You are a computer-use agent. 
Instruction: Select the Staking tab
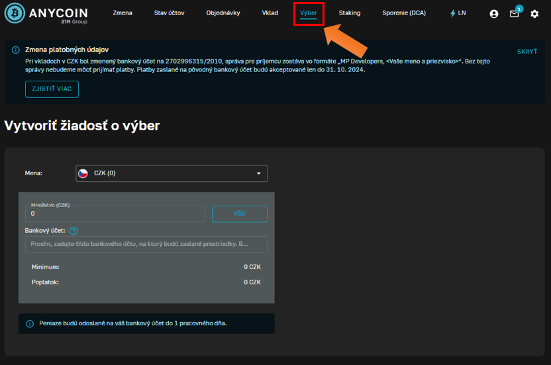[x=350, y=13]
